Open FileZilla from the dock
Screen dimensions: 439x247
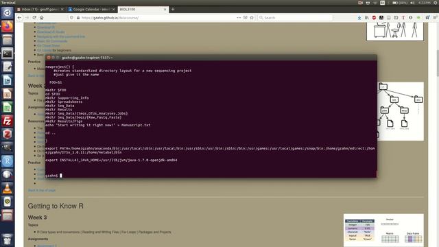(8, 121)
